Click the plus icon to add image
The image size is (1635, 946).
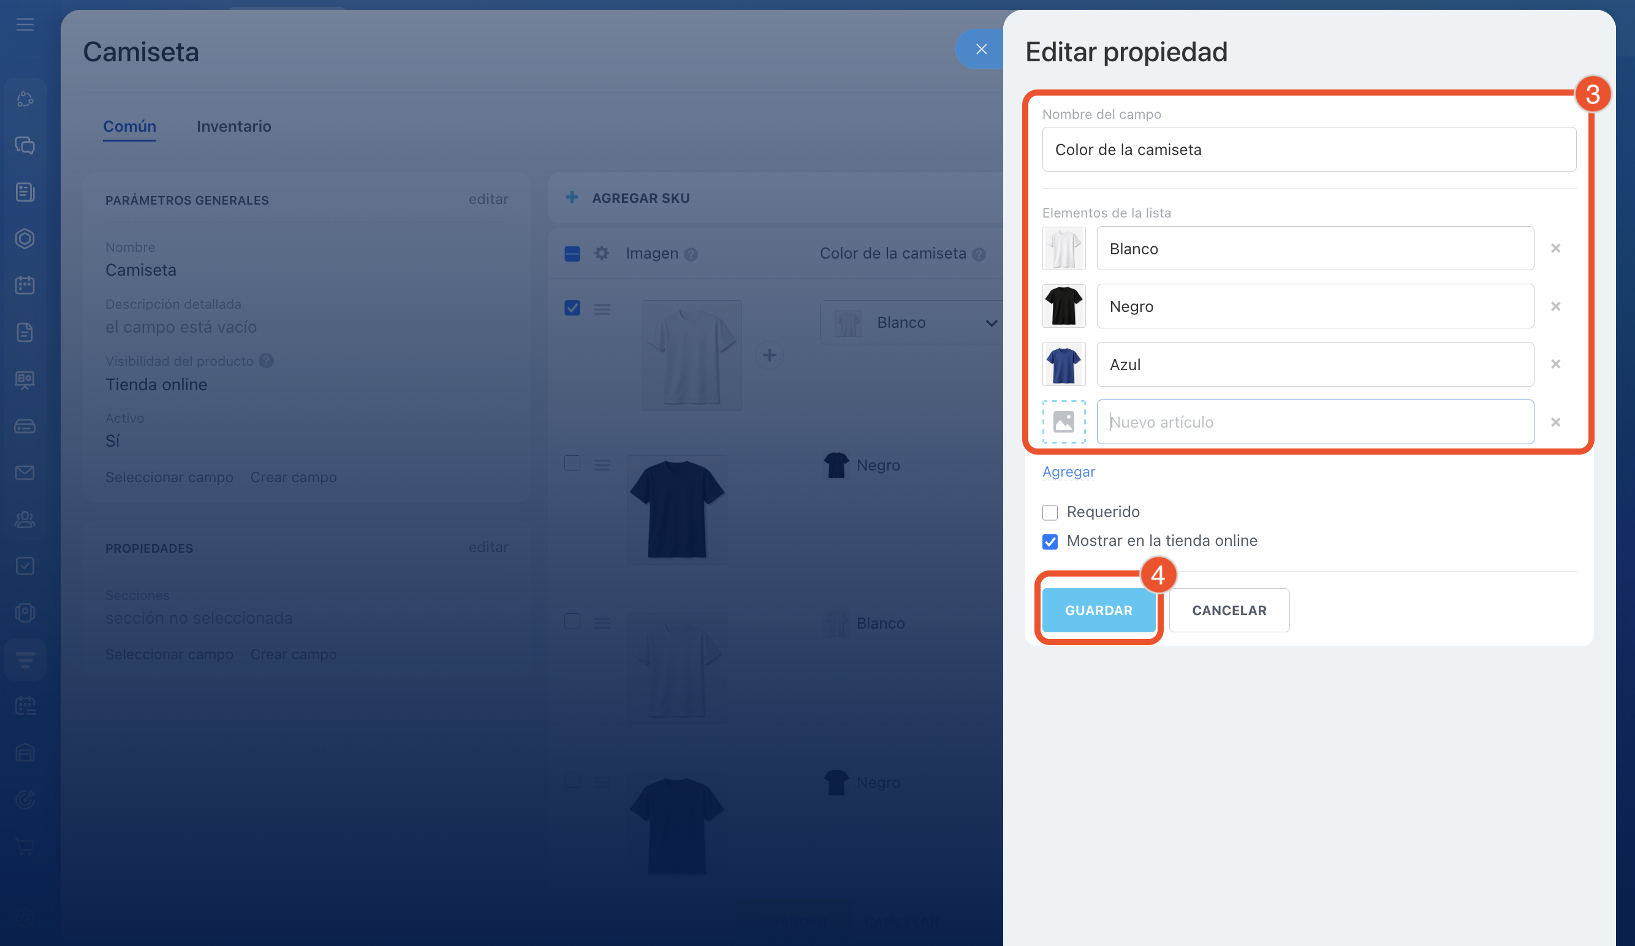(769, 355)
